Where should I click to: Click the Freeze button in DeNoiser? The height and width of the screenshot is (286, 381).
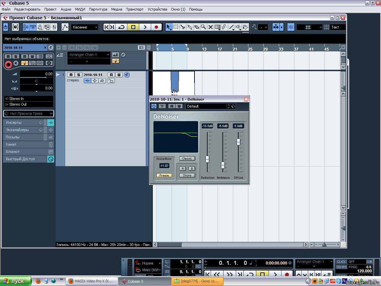click(x=164, y=175)
